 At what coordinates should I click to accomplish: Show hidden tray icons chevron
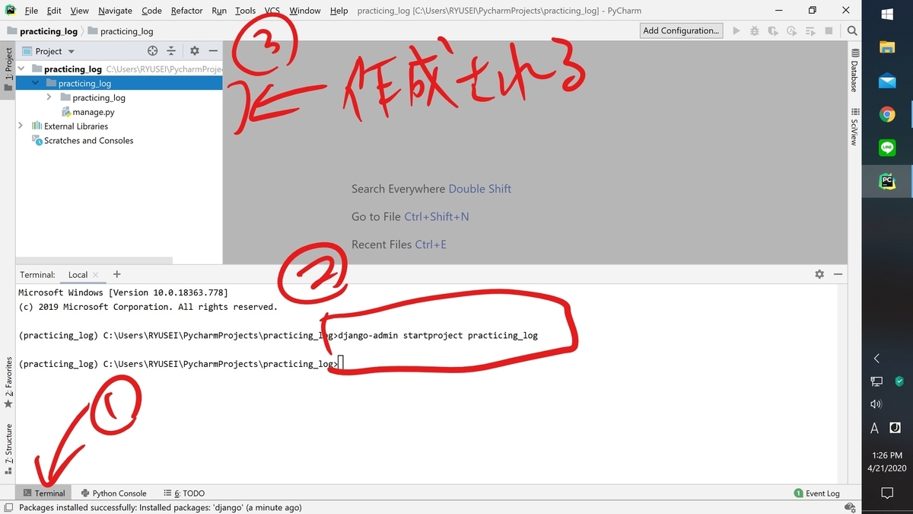(x=876, y=358)
